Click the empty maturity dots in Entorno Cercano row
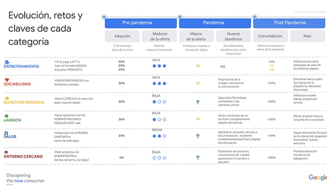 point(159,158)
